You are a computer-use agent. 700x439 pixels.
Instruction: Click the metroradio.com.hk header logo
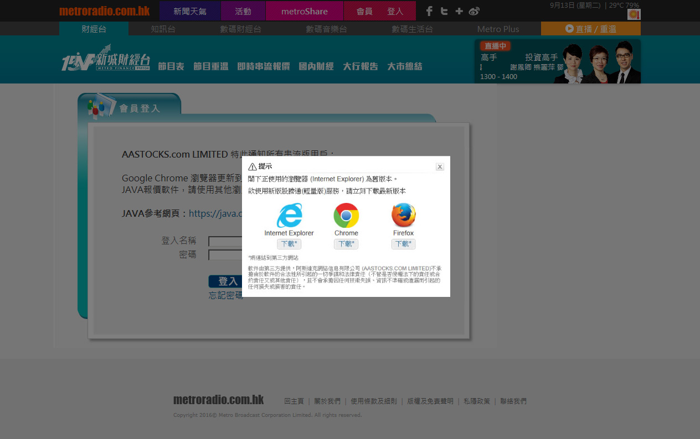click(105, 11)
